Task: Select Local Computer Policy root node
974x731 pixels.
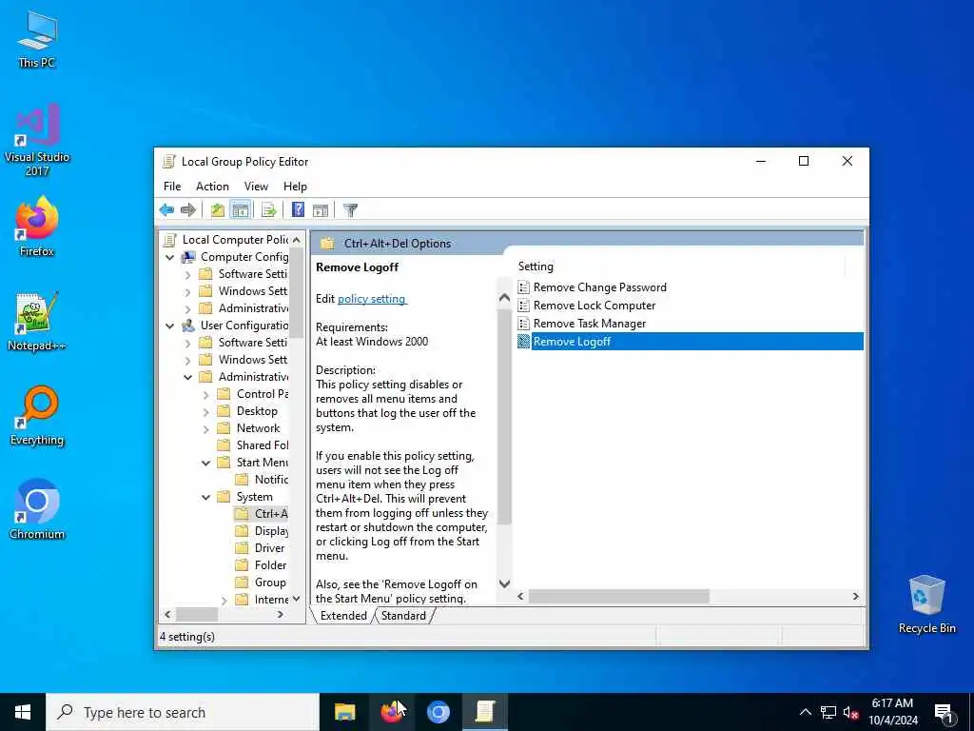Action: (x=235, y=240)
